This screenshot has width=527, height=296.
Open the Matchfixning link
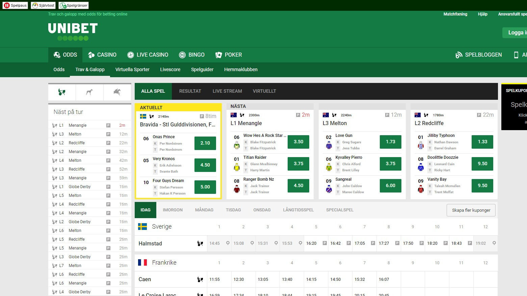tap(455, 14)
